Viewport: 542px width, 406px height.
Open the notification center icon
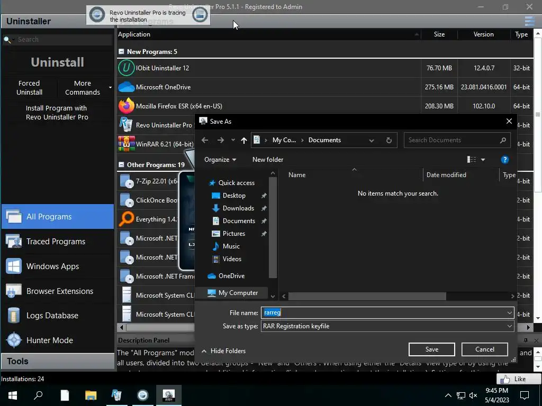(525, 395)
